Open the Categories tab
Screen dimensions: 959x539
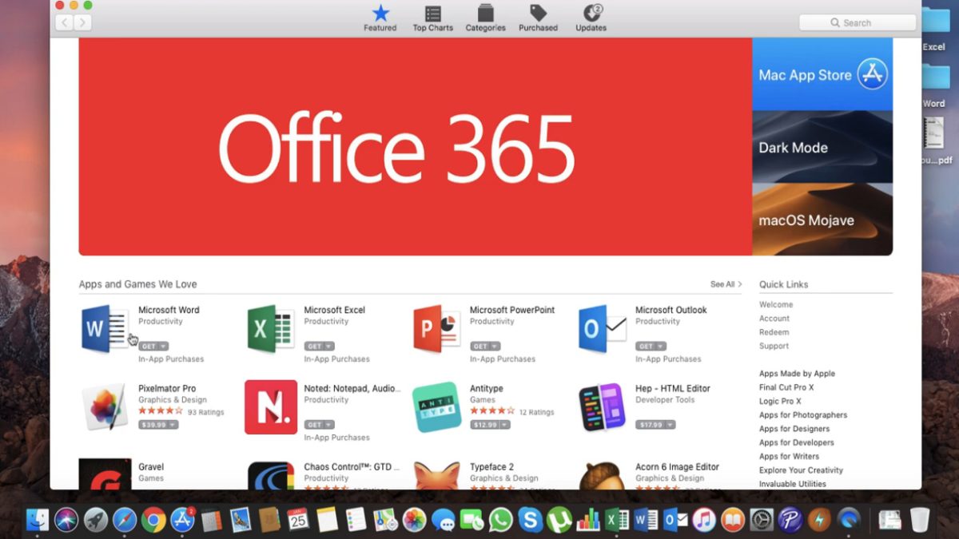(485, 18)
